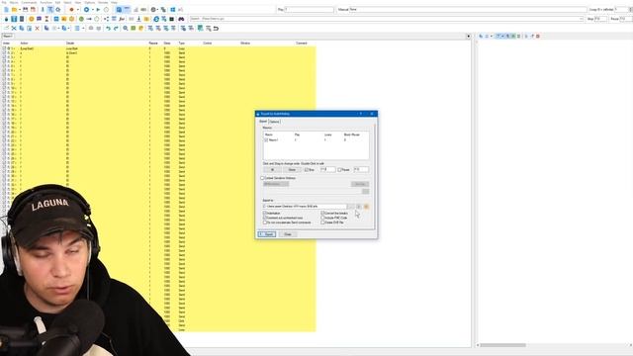Open dropdown arrow in preview pane toolbar
Screen dimensions: 633x356
492,37
